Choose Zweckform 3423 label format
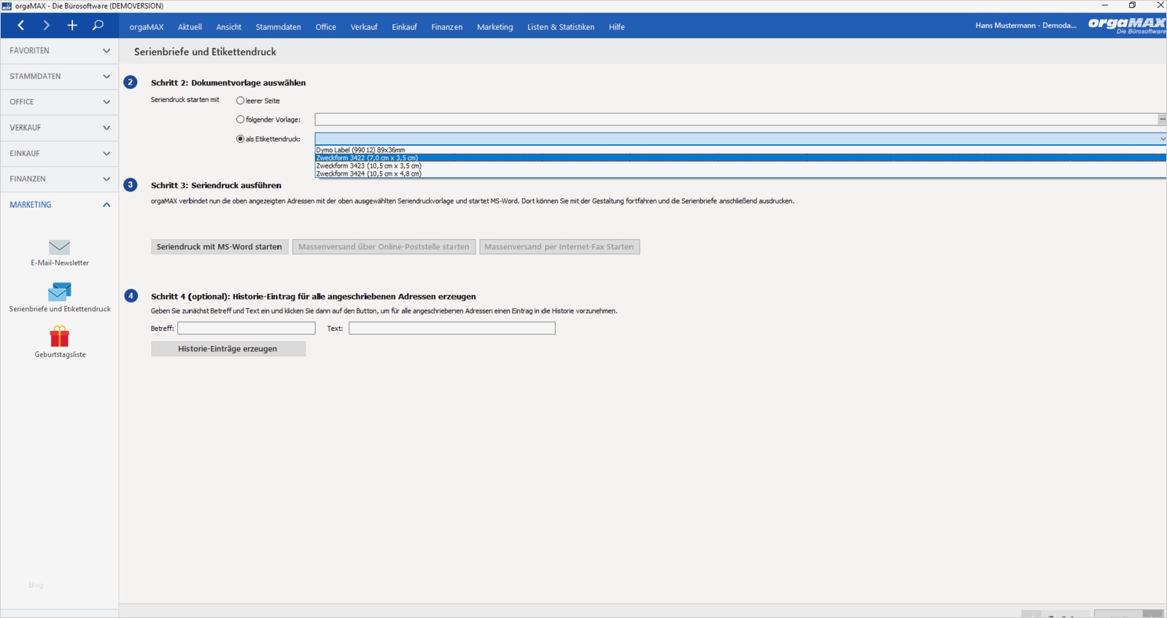This screenshot has width=1167, height=618. tap(740, 166)
